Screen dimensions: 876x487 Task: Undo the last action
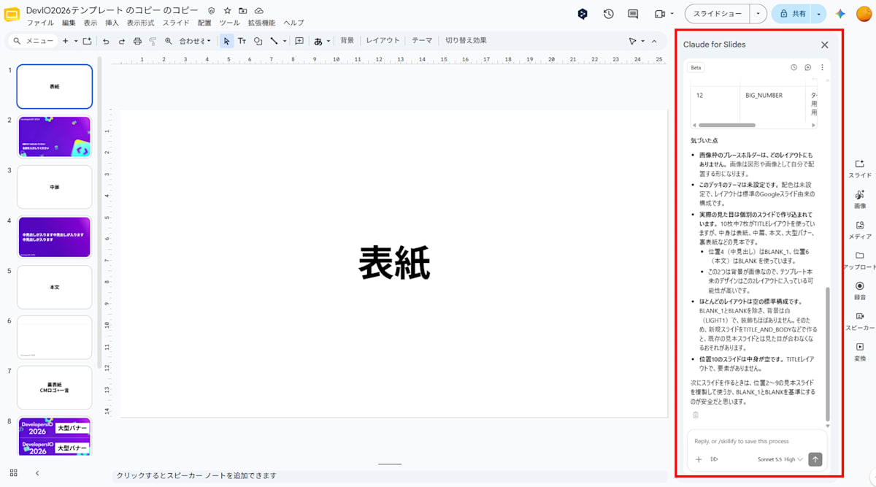[106, 41]
